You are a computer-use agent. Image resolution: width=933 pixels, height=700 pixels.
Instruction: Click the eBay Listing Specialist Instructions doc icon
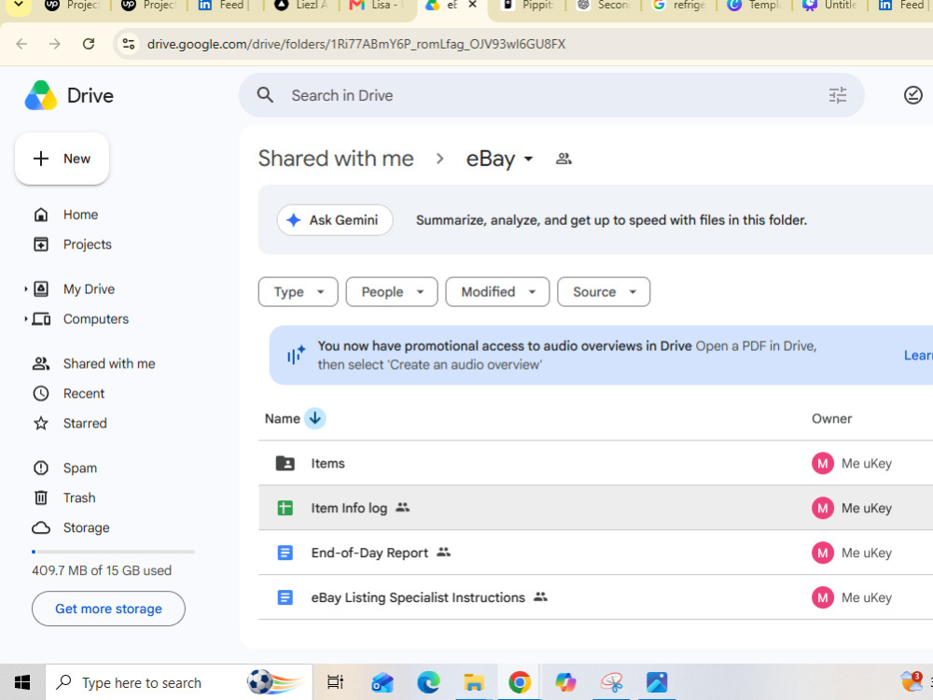285,597
